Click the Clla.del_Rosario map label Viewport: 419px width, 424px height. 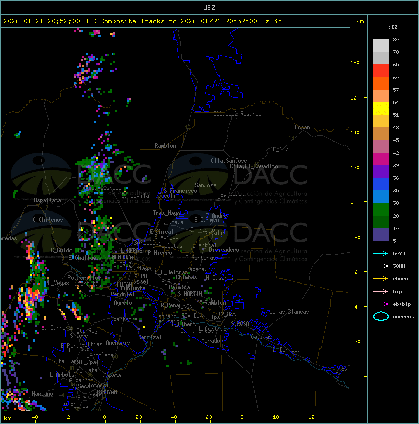tap(237, 114)
